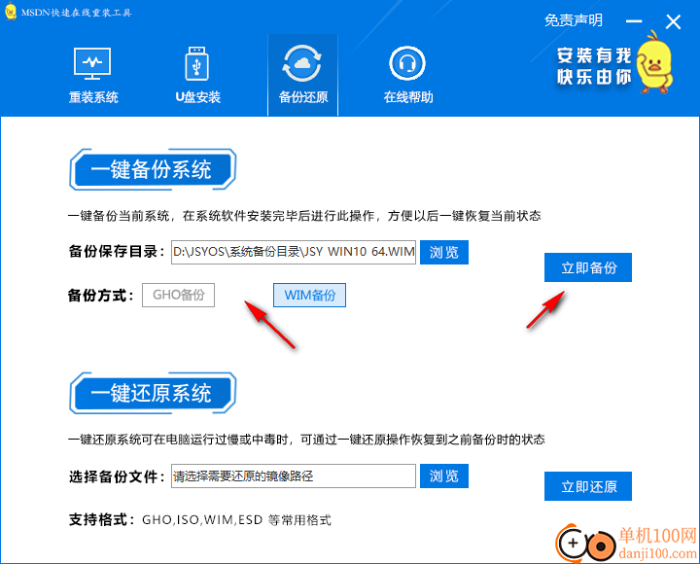
Task: Start backup with 立即备份 button
Action: 588,267
